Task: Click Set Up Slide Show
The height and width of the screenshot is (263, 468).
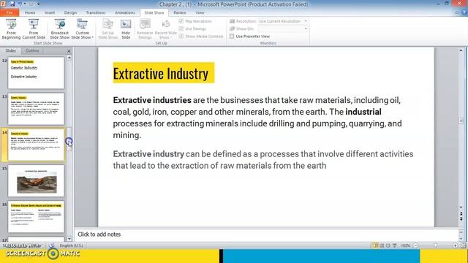Action: 107,29
